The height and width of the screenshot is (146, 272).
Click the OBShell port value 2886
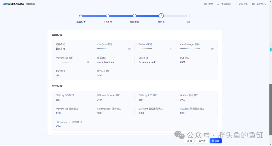[99, 75]
